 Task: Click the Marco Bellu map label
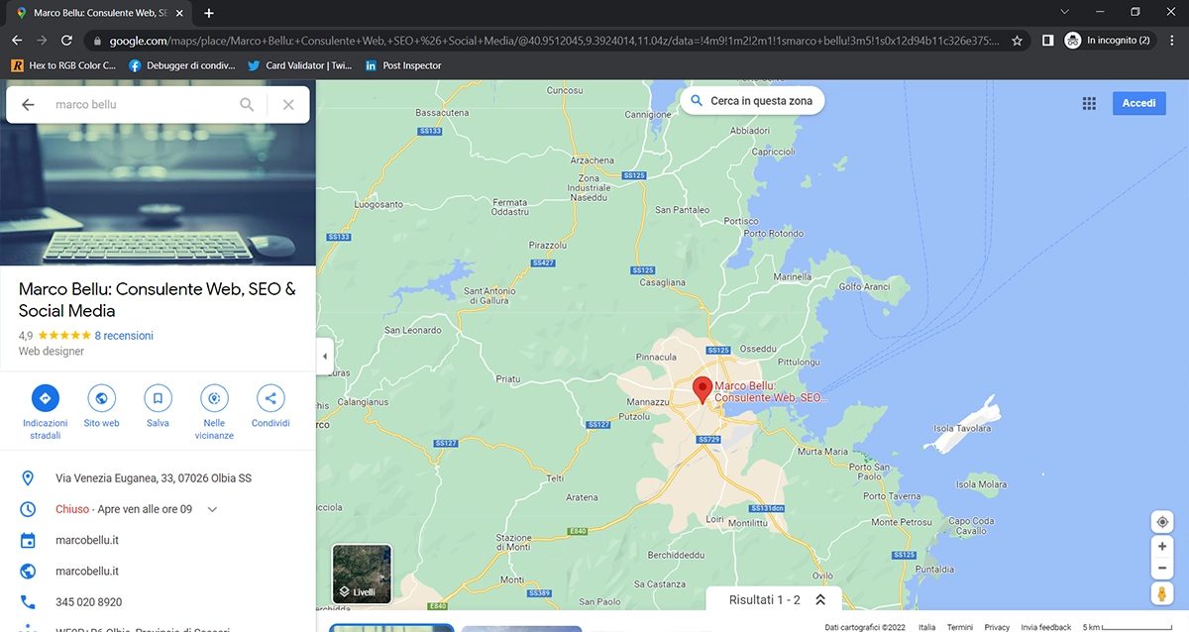click(x=770, y=391)
